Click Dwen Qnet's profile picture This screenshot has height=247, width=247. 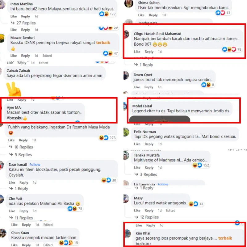[126, 75]
